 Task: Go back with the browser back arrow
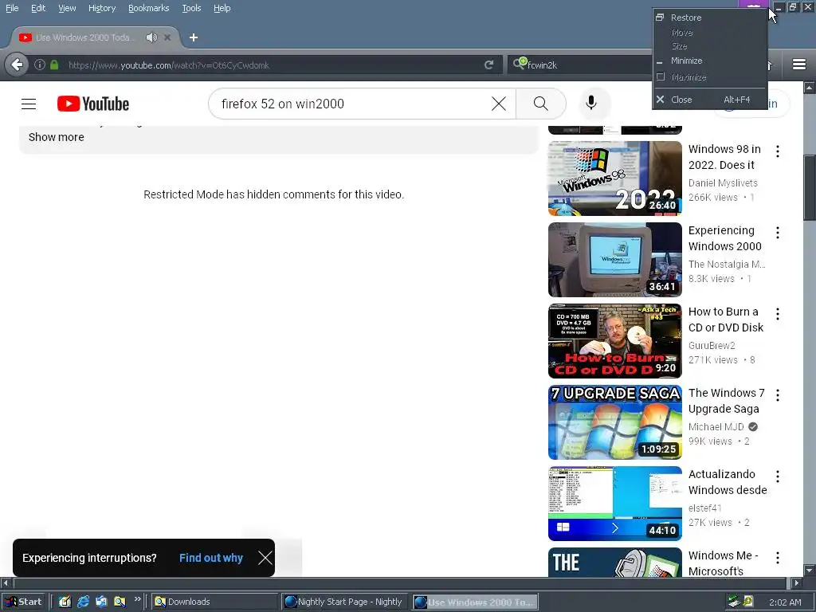[17, 65]
